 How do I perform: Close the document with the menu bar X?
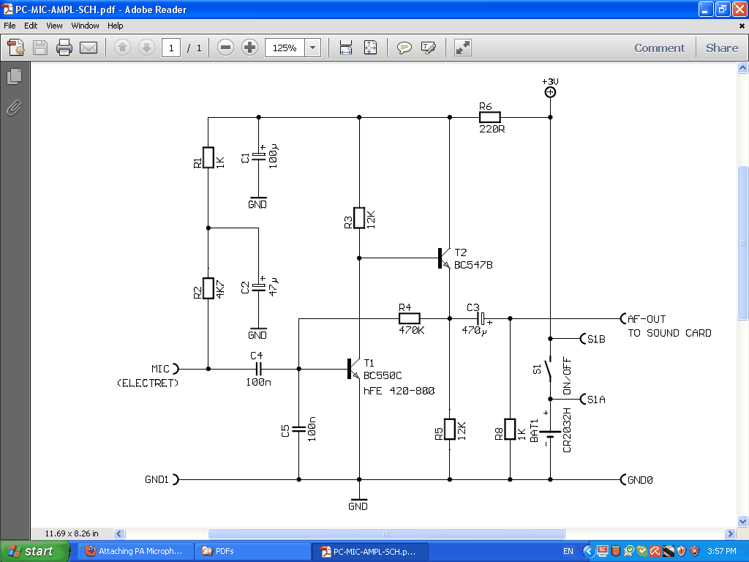point(742,26)
